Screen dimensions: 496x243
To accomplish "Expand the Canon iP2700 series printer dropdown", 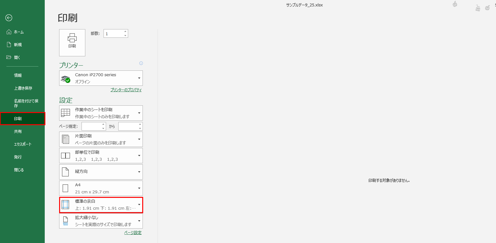I will click(x=139, y=78).
